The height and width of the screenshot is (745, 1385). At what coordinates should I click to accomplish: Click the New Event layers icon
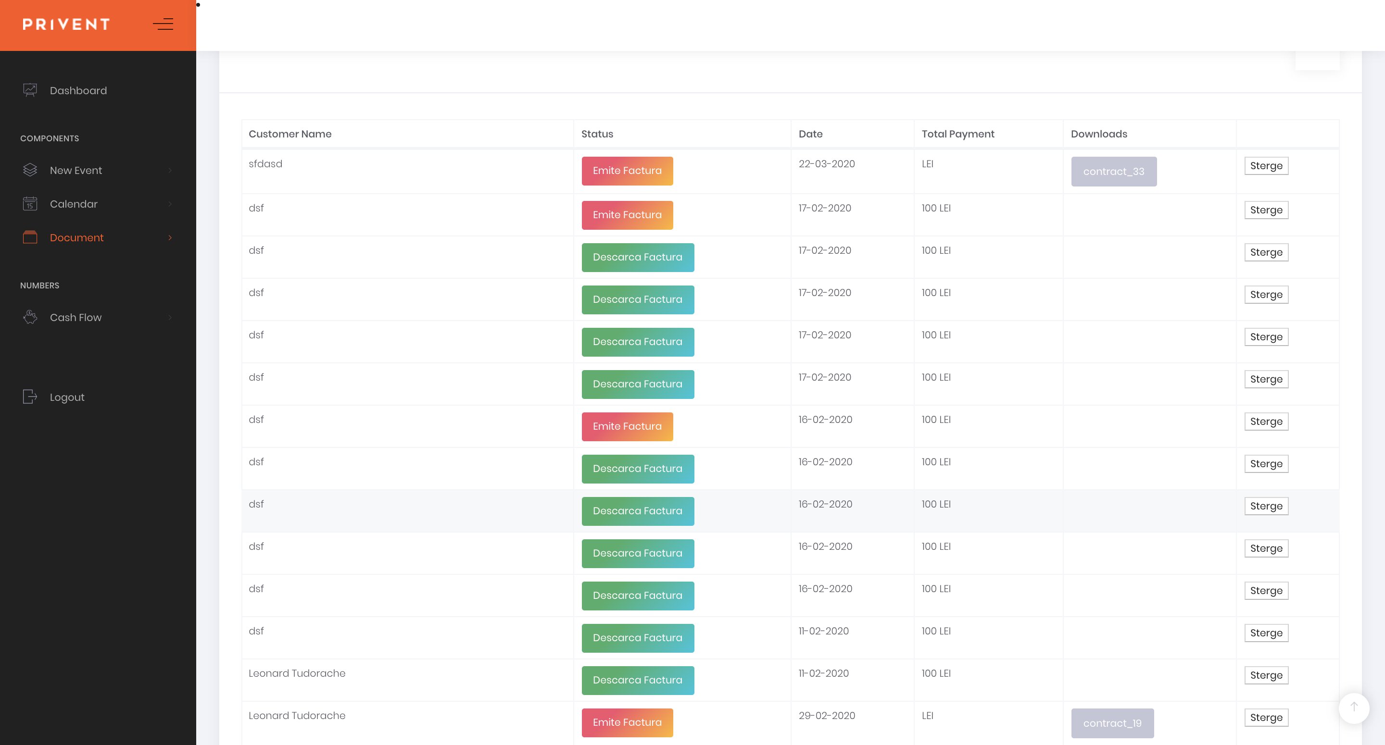pos(30,170)
